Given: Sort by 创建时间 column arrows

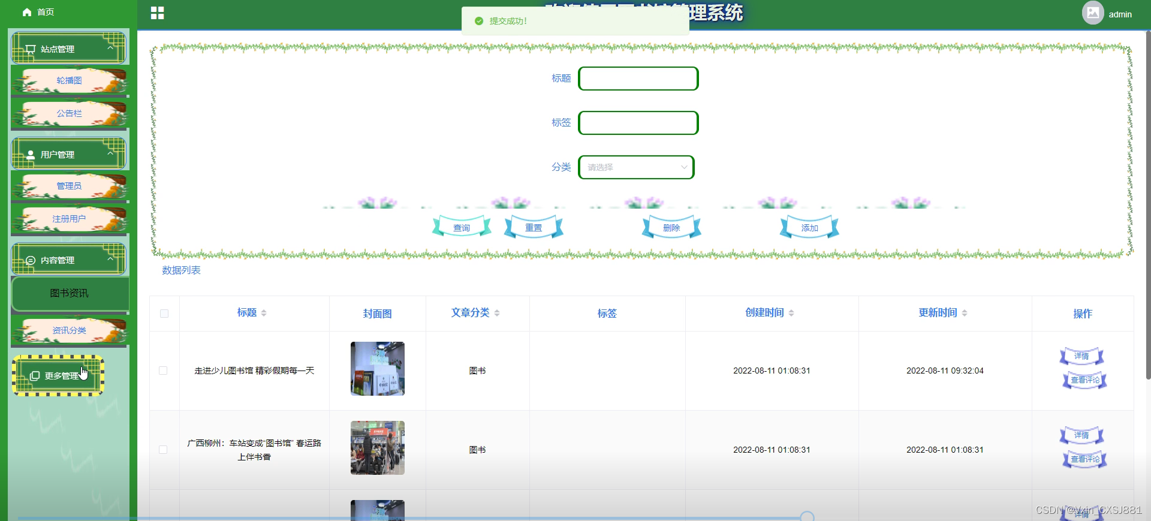Looking at the screenshot, I should [791, 313].
